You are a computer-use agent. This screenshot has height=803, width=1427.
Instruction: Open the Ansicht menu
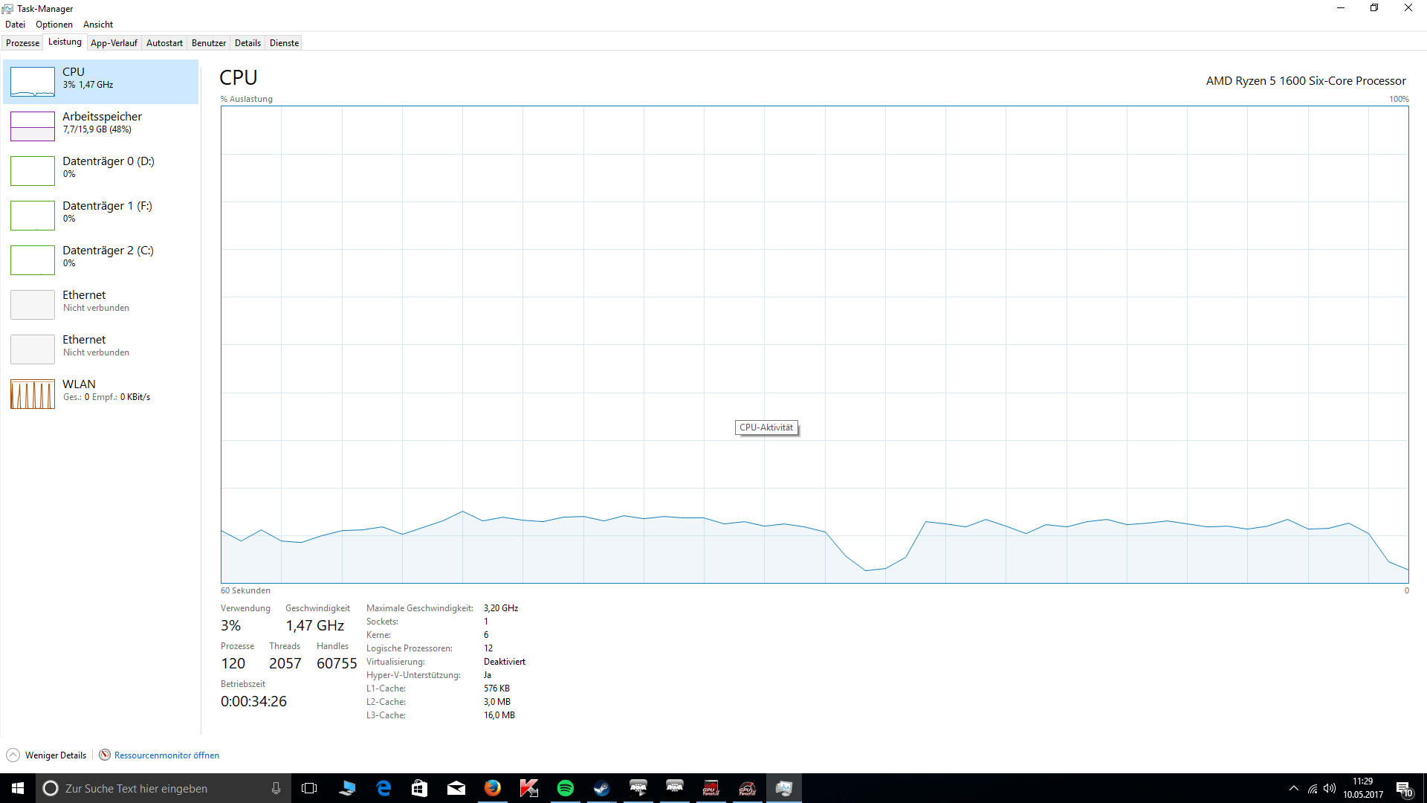pos(98,25)
